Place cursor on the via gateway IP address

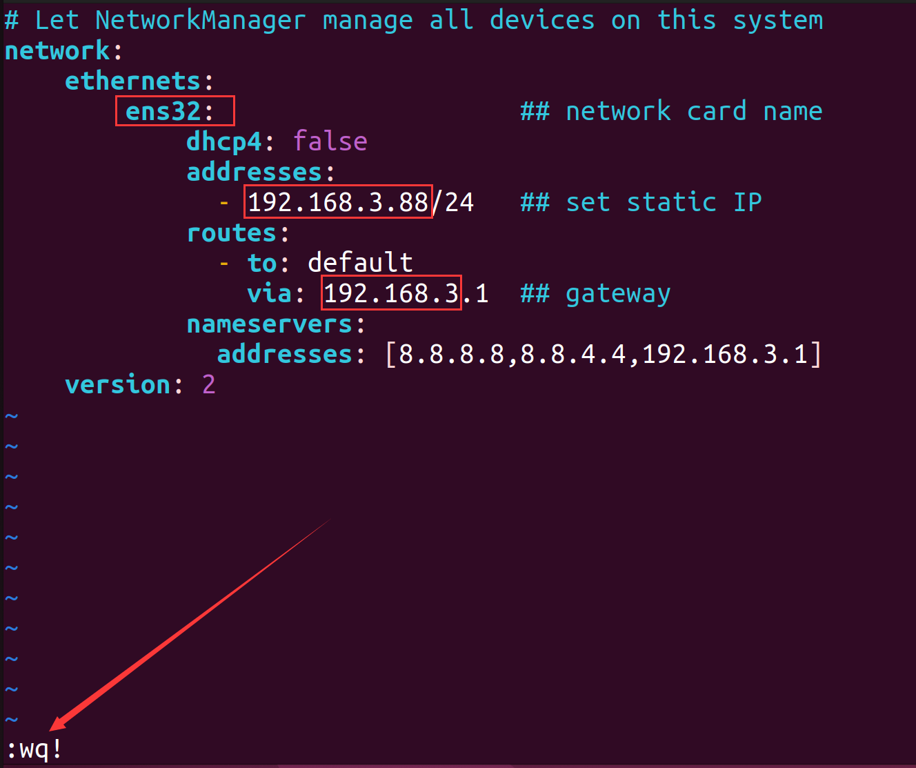coord(406,293)
